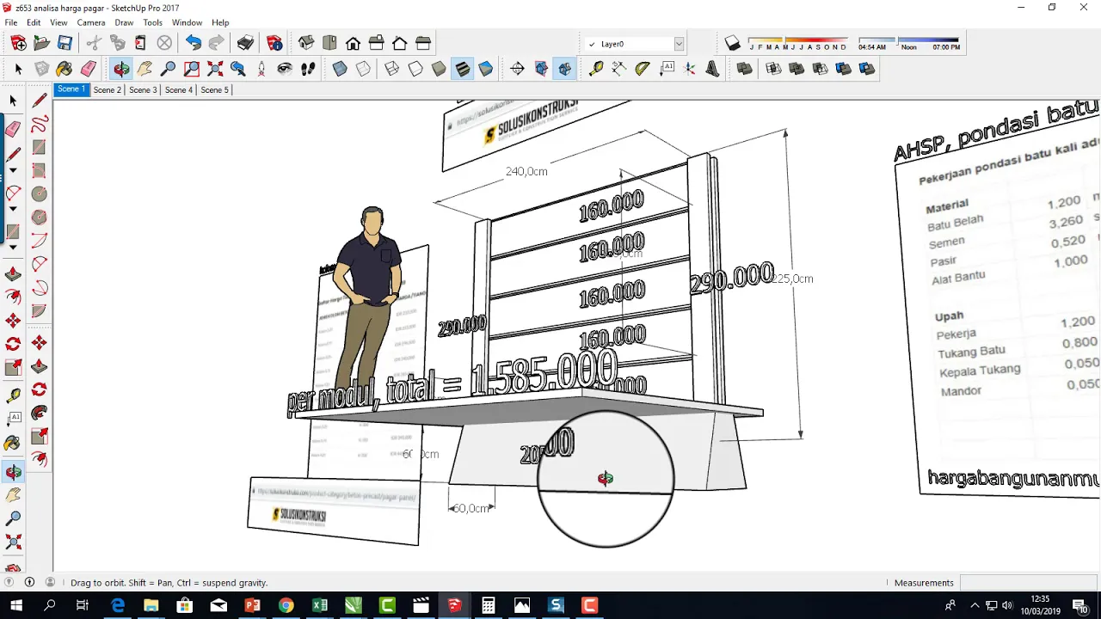Select the Zoom Window tool
The width and height of the screenshot is (1101, 619).
(191, 69)
